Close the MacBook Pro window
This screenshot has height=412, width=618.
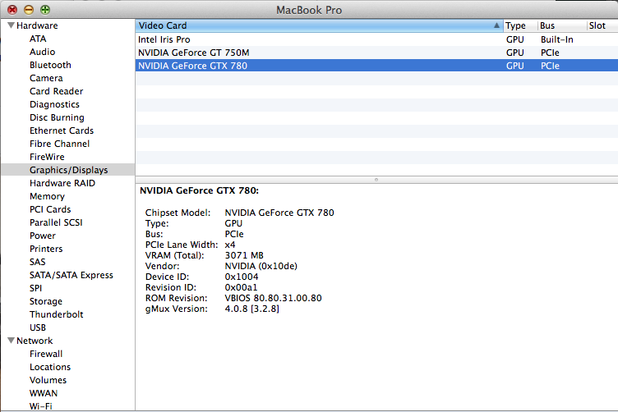(x=12, y=10)
